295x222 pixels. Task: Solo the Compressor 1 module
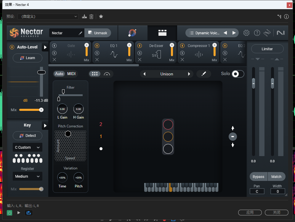coord(182,53)
